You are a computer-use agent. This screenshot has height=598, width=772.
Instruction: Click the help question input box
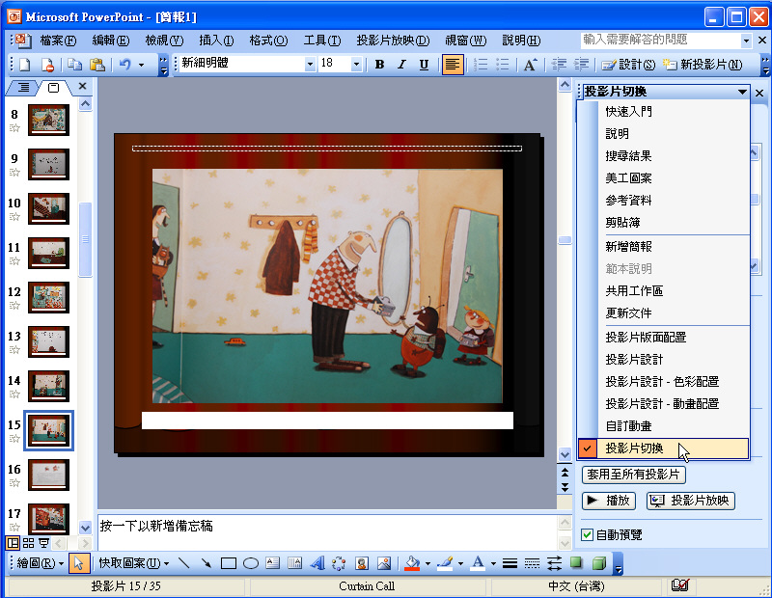tap(660, 40)
